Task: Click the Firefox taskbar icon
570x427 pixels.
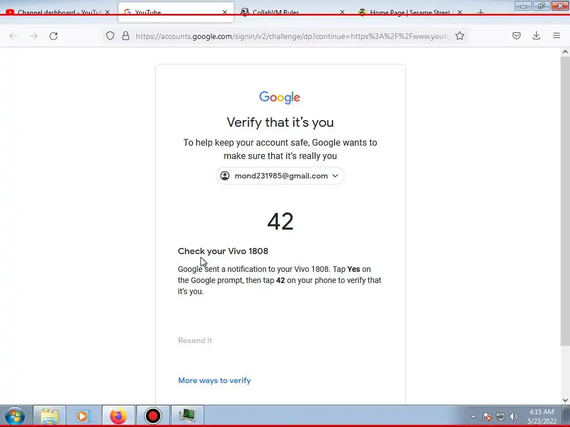Action: tap(118, 416)
